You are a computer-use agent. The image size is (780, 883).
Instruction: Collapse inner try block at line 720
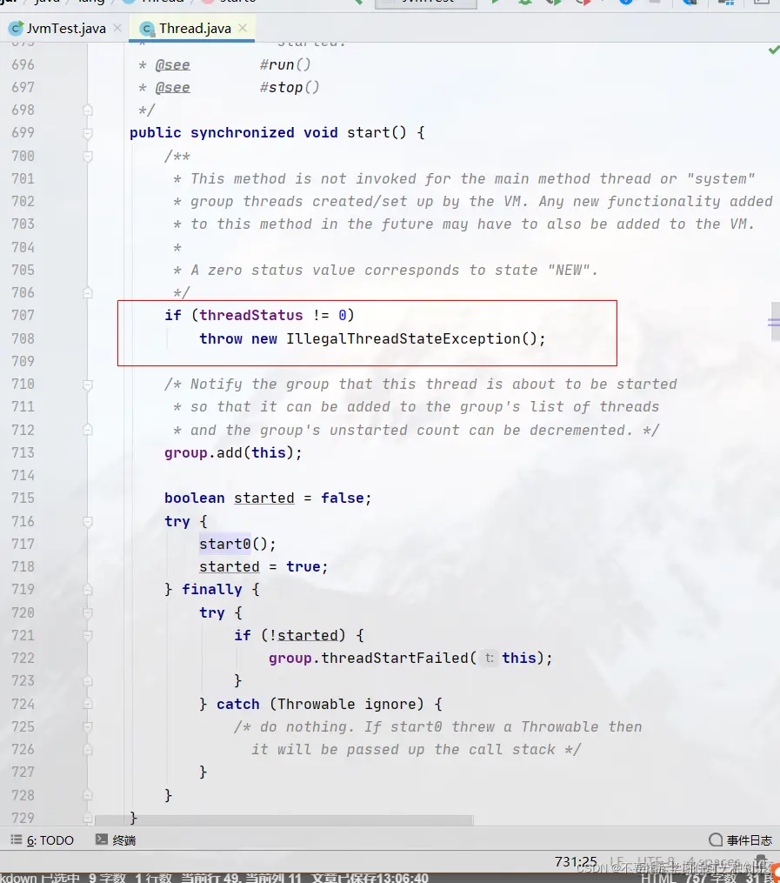pos(88,612)
